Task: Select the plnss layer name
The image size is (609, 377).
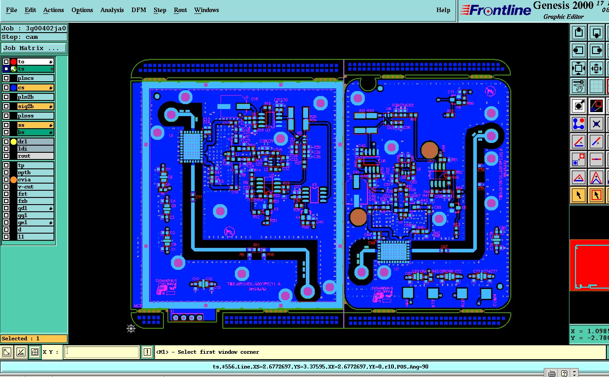Action: 36,116
